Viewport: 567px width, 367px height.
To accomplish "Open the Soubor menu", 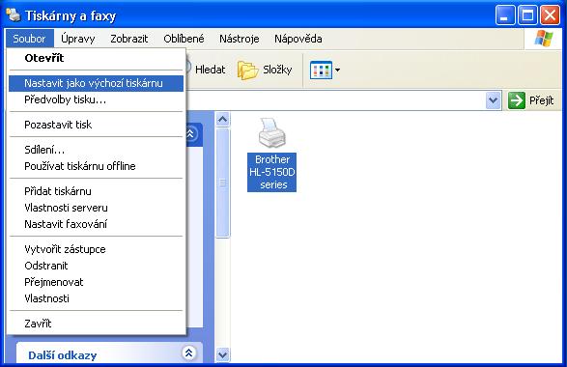I will pos(29,39).
